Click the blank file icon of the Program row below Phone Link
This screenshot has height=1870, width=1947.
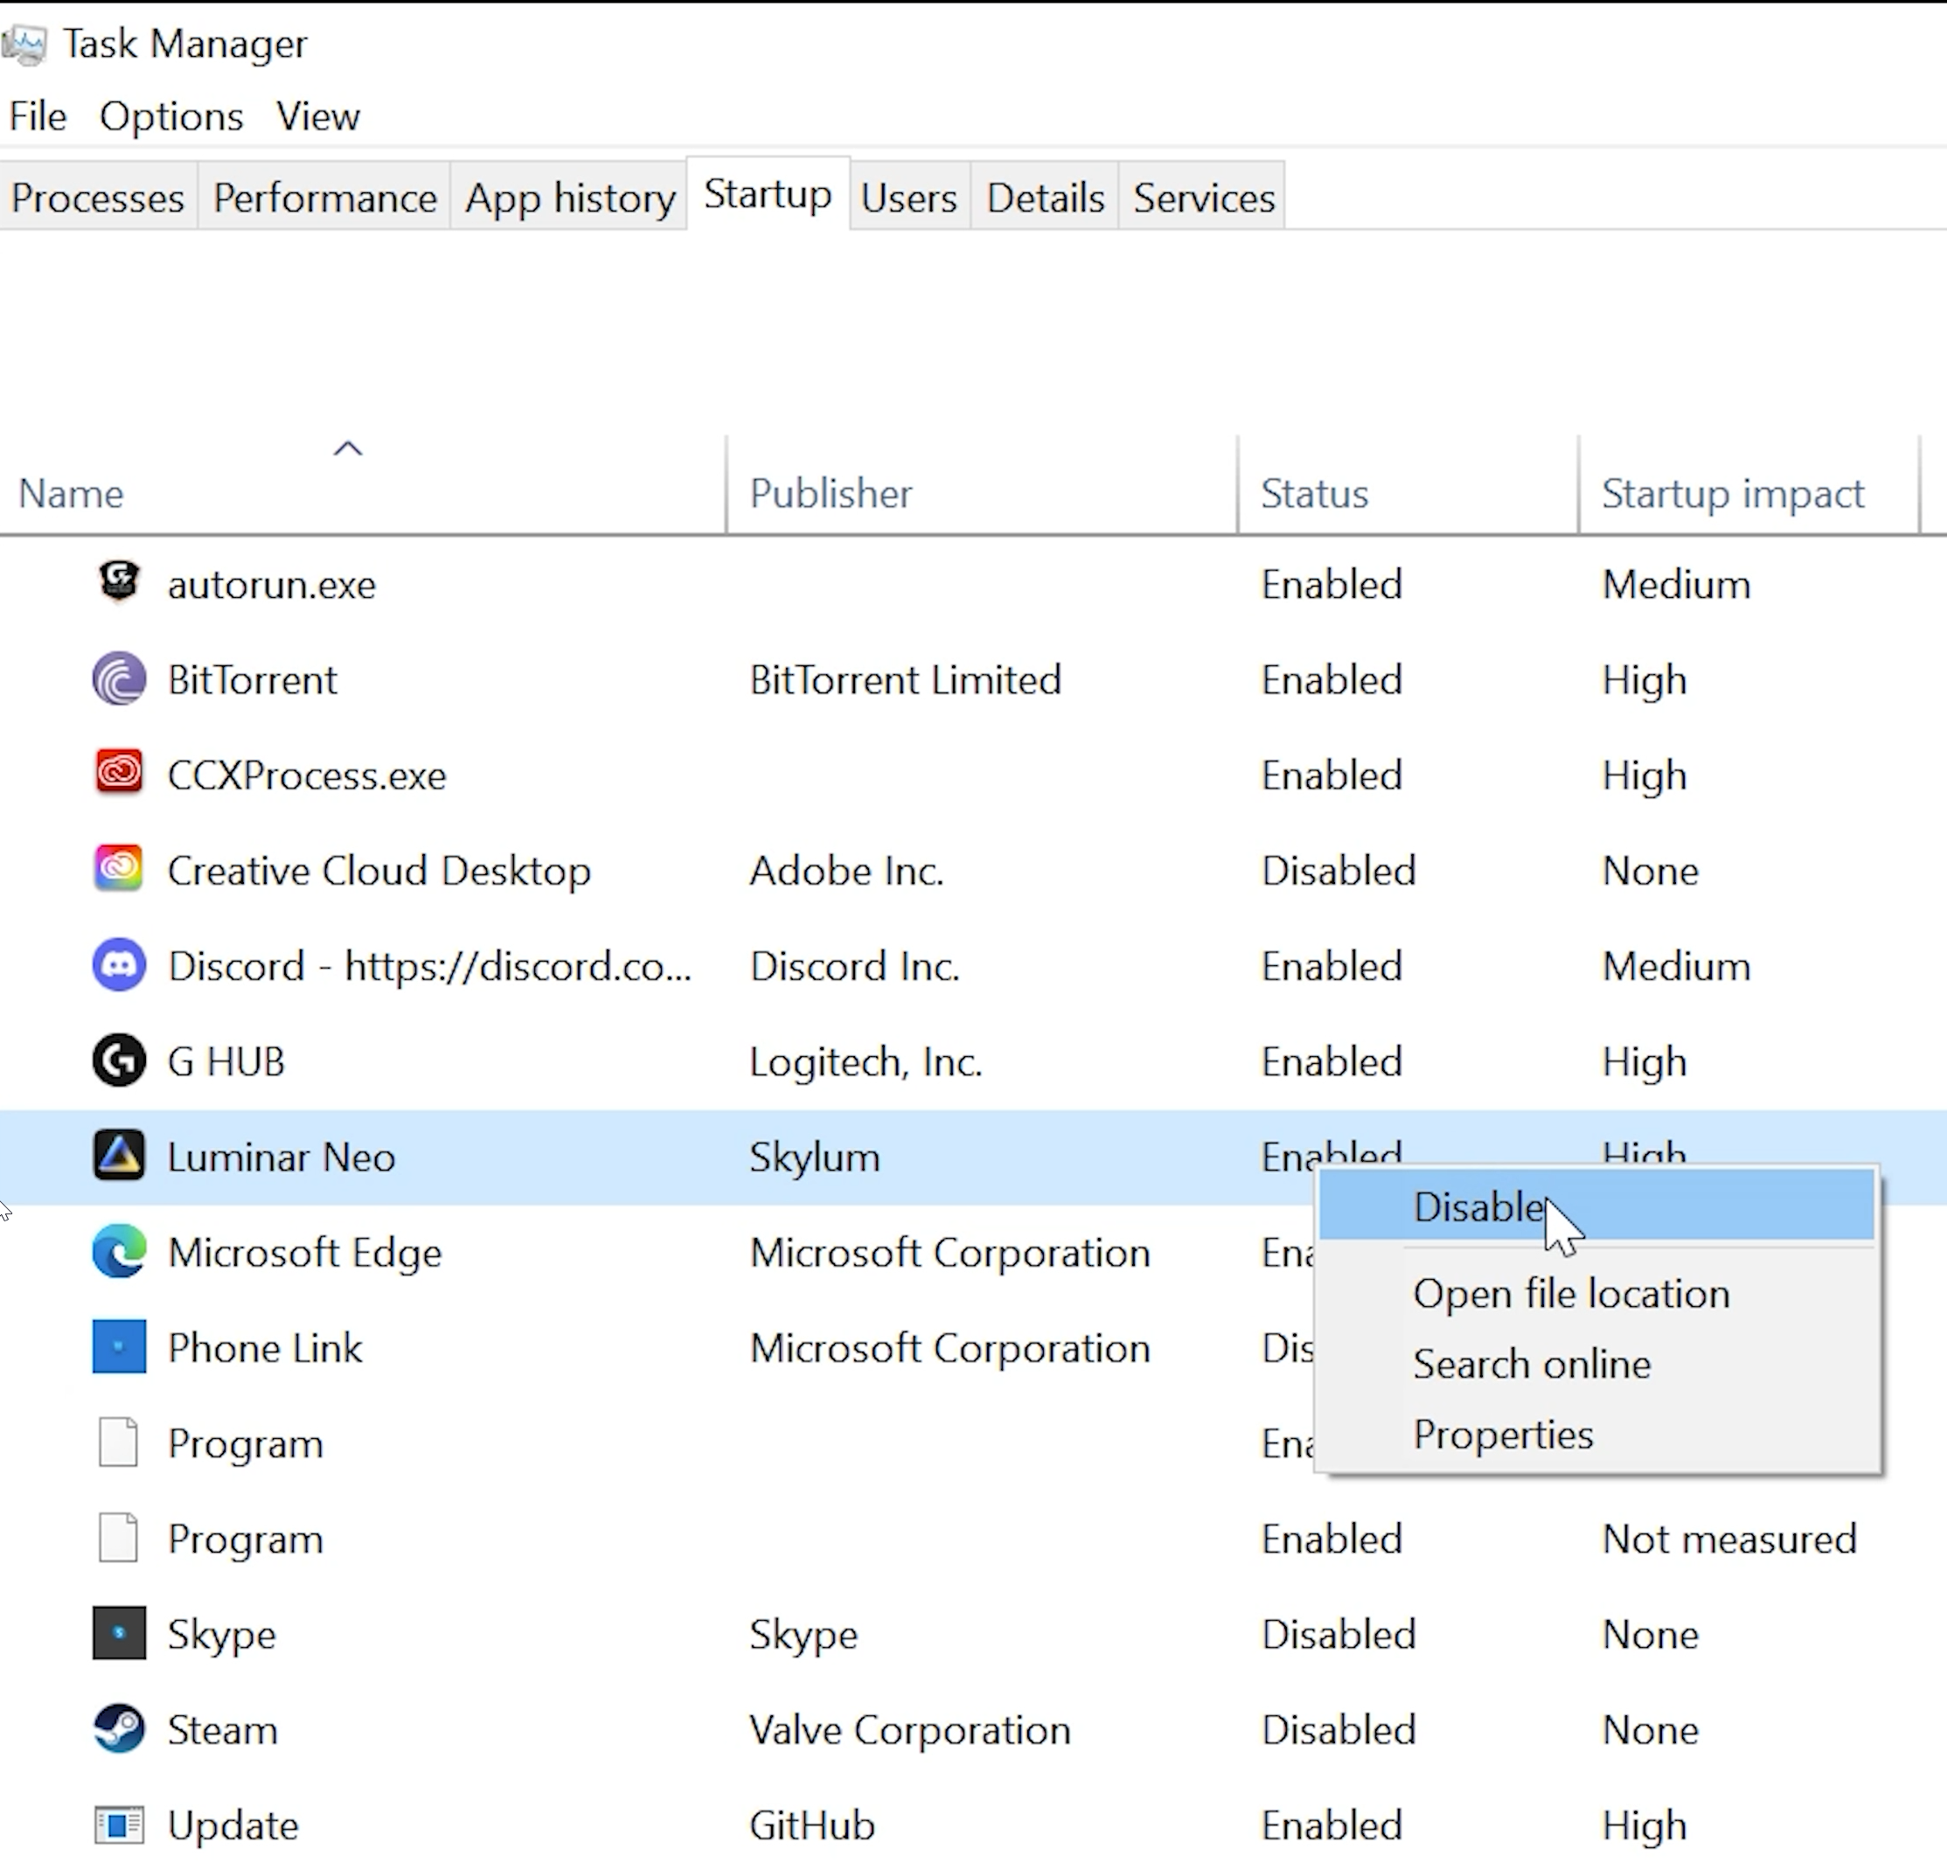pos(118,1442)
